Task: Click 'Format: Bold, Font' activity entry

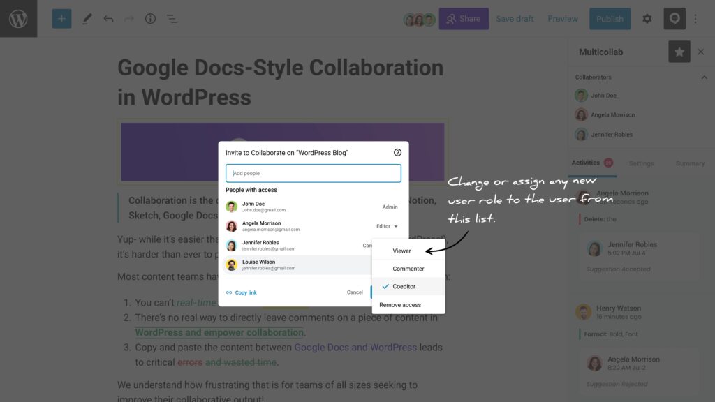Action: click(610, 334)
